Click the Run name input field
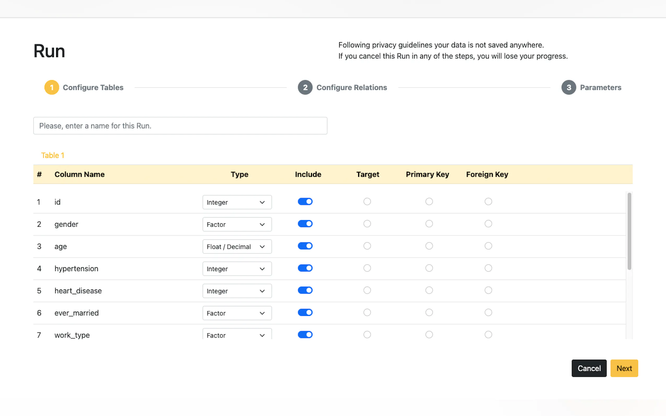Image resolution: width=666 pixels, height=416 pixels. click(x=180, y=126)
